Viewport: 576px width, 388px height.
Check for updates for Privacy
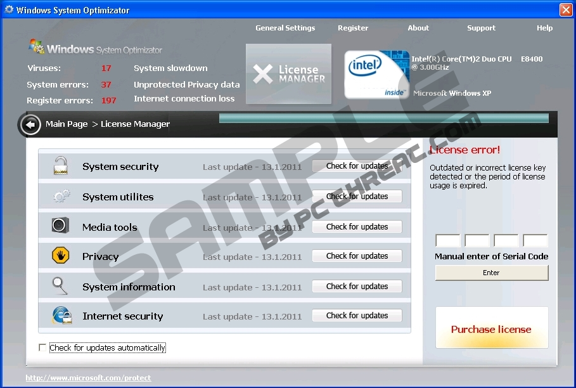click(357, 255)
